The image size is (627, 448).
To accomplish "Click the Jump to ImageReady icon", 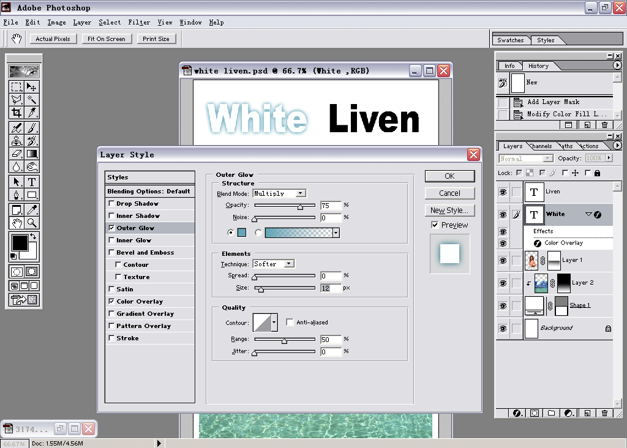I will pyautogui.click(x=24, y=299).
